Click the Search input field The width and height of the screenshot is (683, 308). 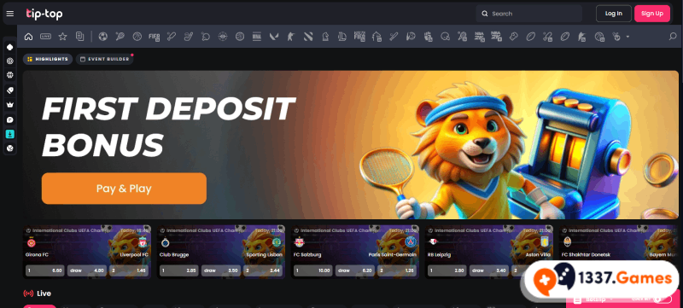(x=528, y=14)
